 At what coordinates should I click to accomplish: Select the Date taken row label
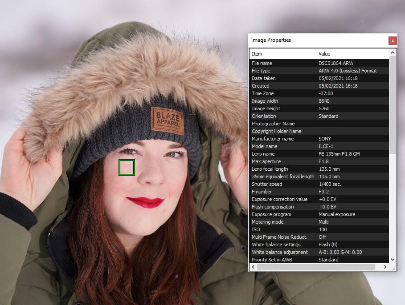pyautogui.click(x=263, y=78)
